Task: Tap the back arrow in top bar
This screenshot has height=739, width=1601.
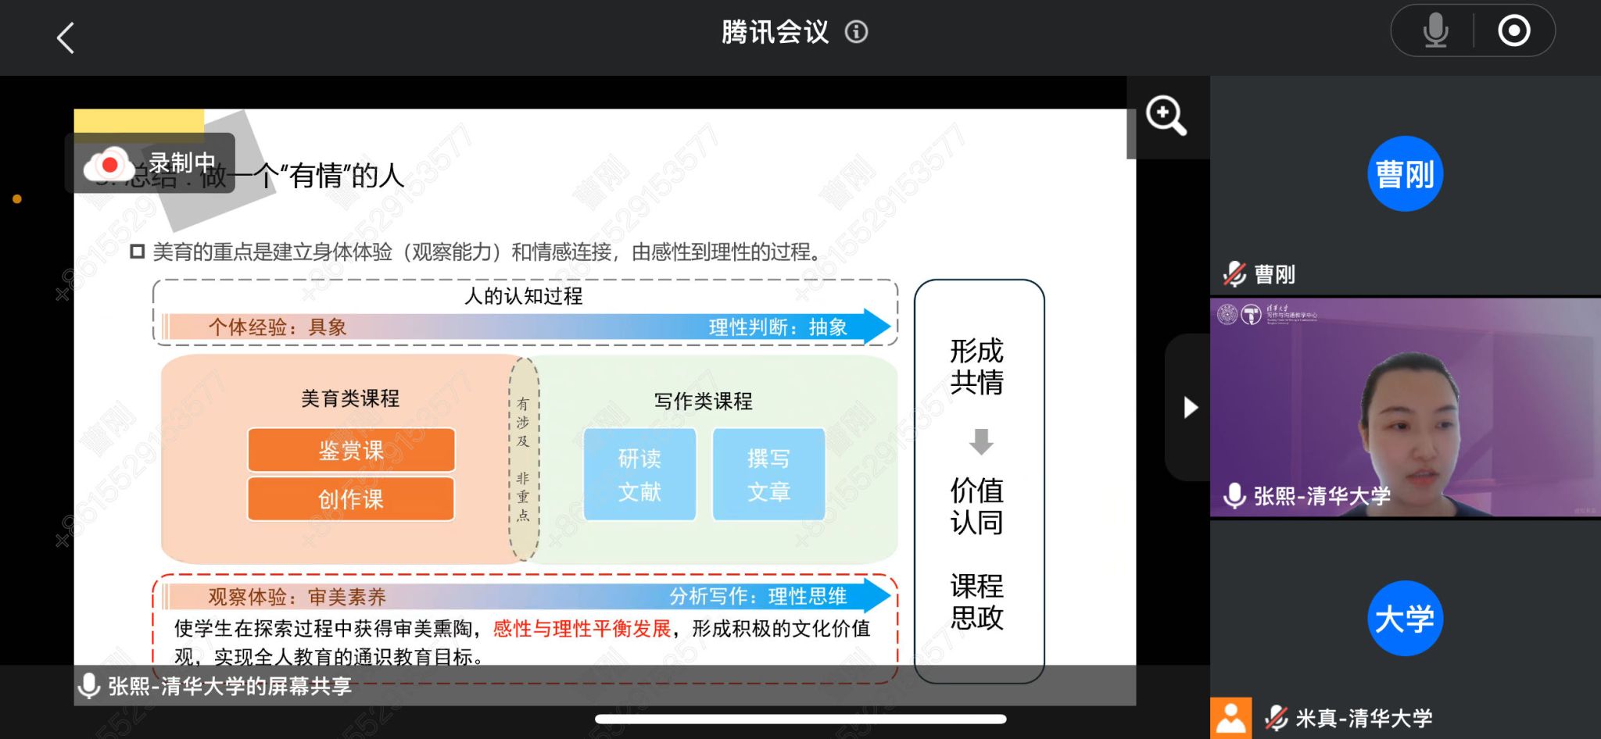Action: tap(66, 37)
